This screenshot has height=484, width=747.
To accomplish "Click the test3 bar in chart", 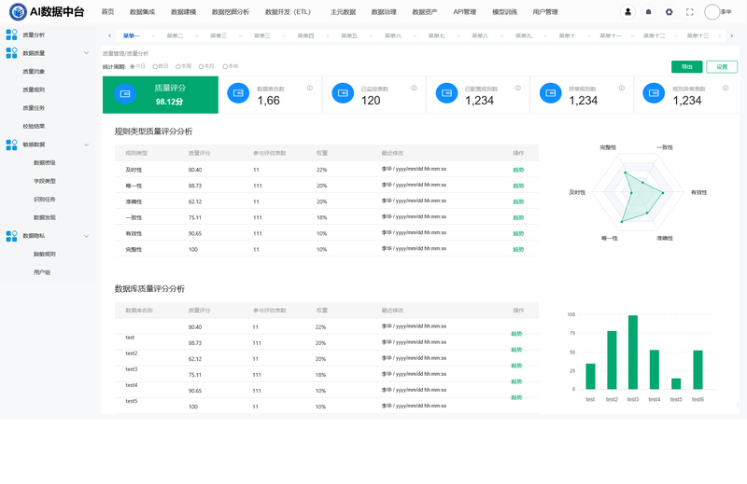I will (x=633, y=353).
